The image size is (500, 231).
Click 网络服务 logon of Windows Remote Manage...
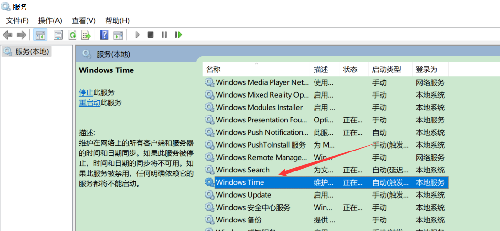pyautogui.click(x=430, y=157)
